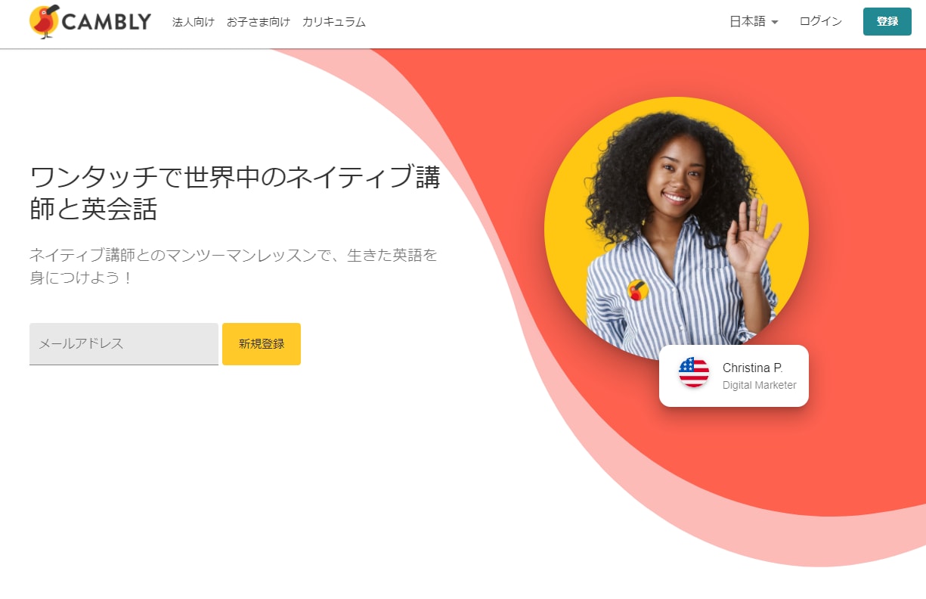Click the CAMBLY wordmark in header

click(107, 22)
